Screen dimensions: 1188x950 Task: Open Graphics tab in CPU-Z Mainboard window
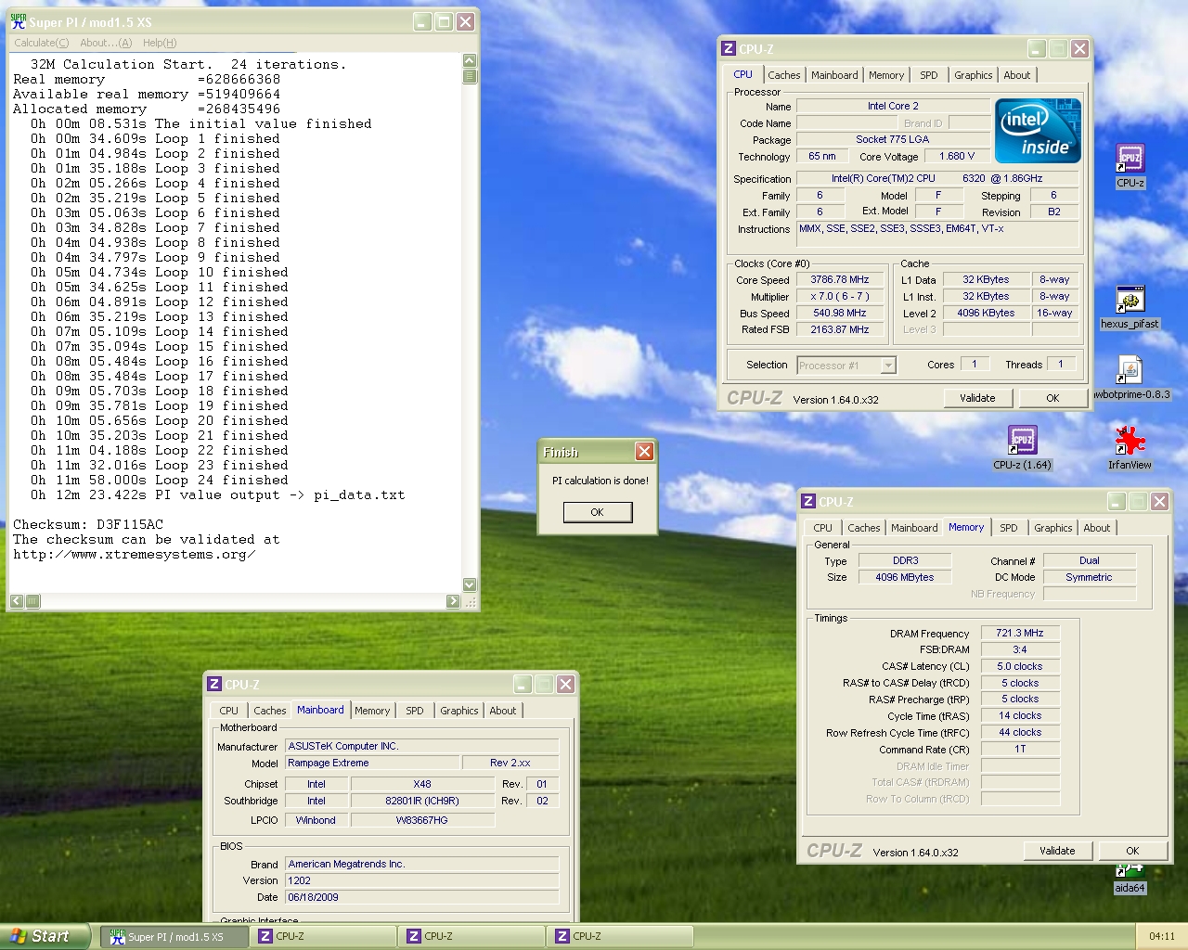tap(459, 712)
